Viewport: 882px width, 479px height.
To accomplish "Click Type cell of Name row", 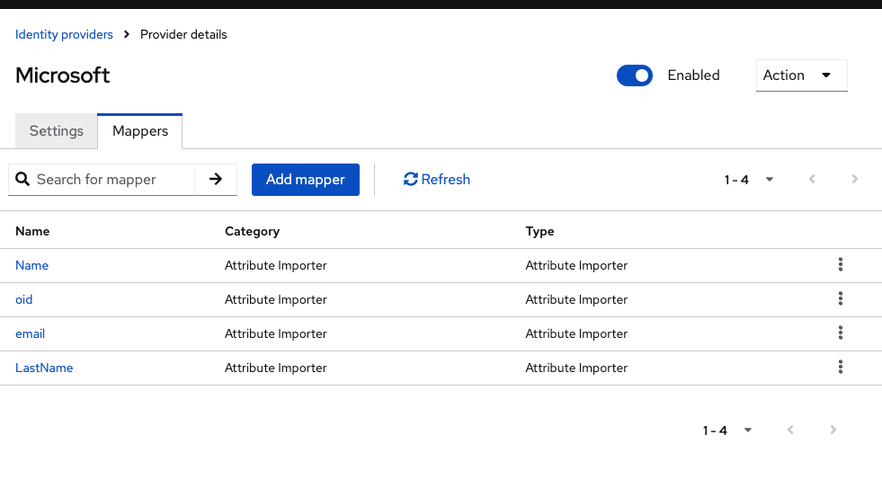I will click(576, 265).
